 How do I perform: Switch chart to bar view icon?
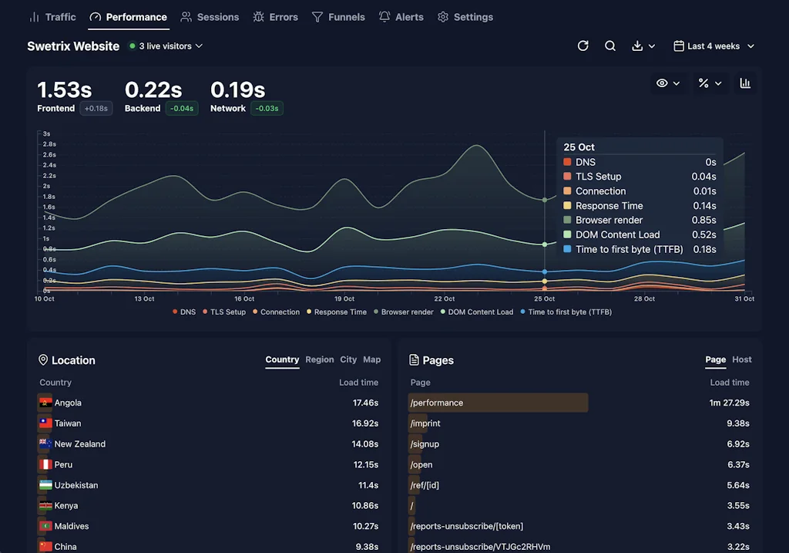(744, 83)
